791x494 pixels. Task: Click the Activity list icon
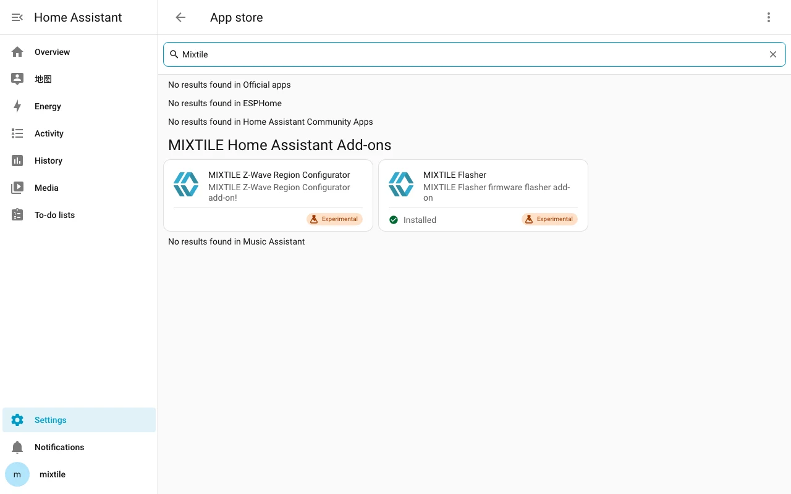17,133
